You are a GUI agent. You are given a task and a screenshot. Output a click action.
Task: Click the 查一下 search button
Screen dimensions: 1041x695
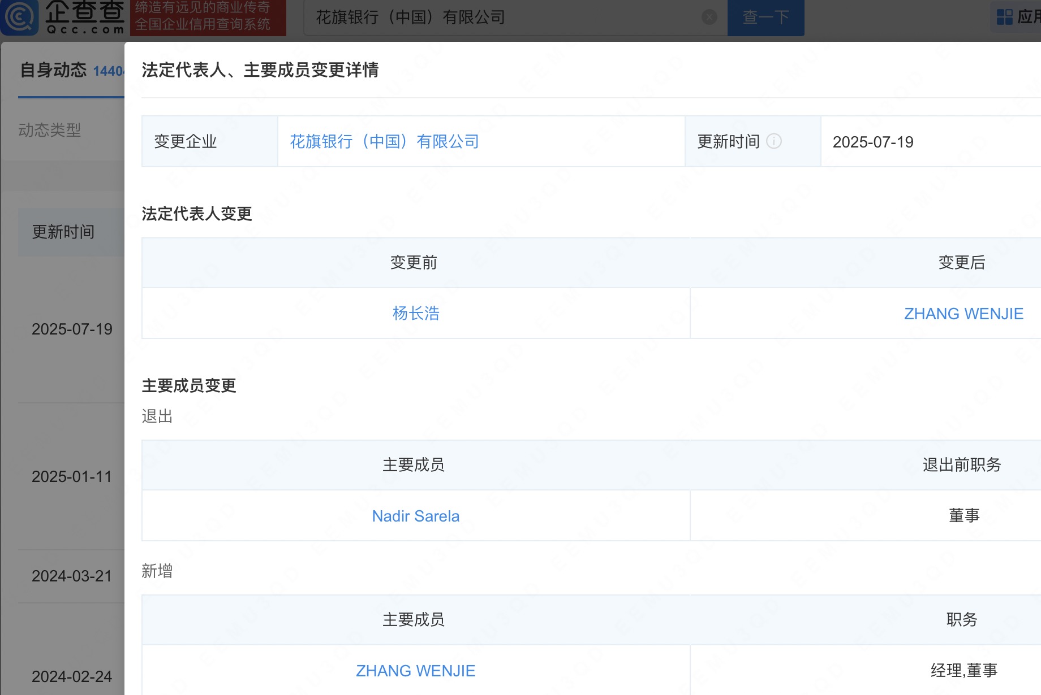tap(765, 18)
